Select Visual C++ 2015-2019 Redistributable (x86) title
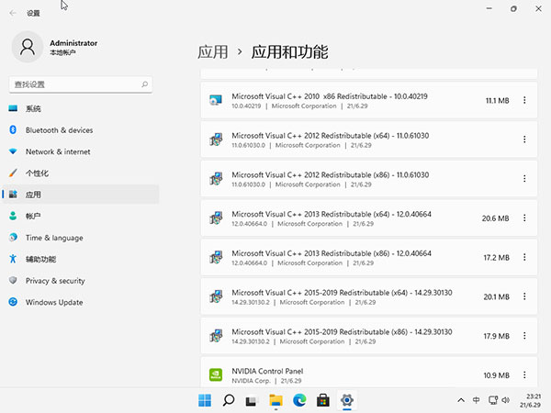The height and width of the screenshot is (413, 551). click(x=342, y=332)
